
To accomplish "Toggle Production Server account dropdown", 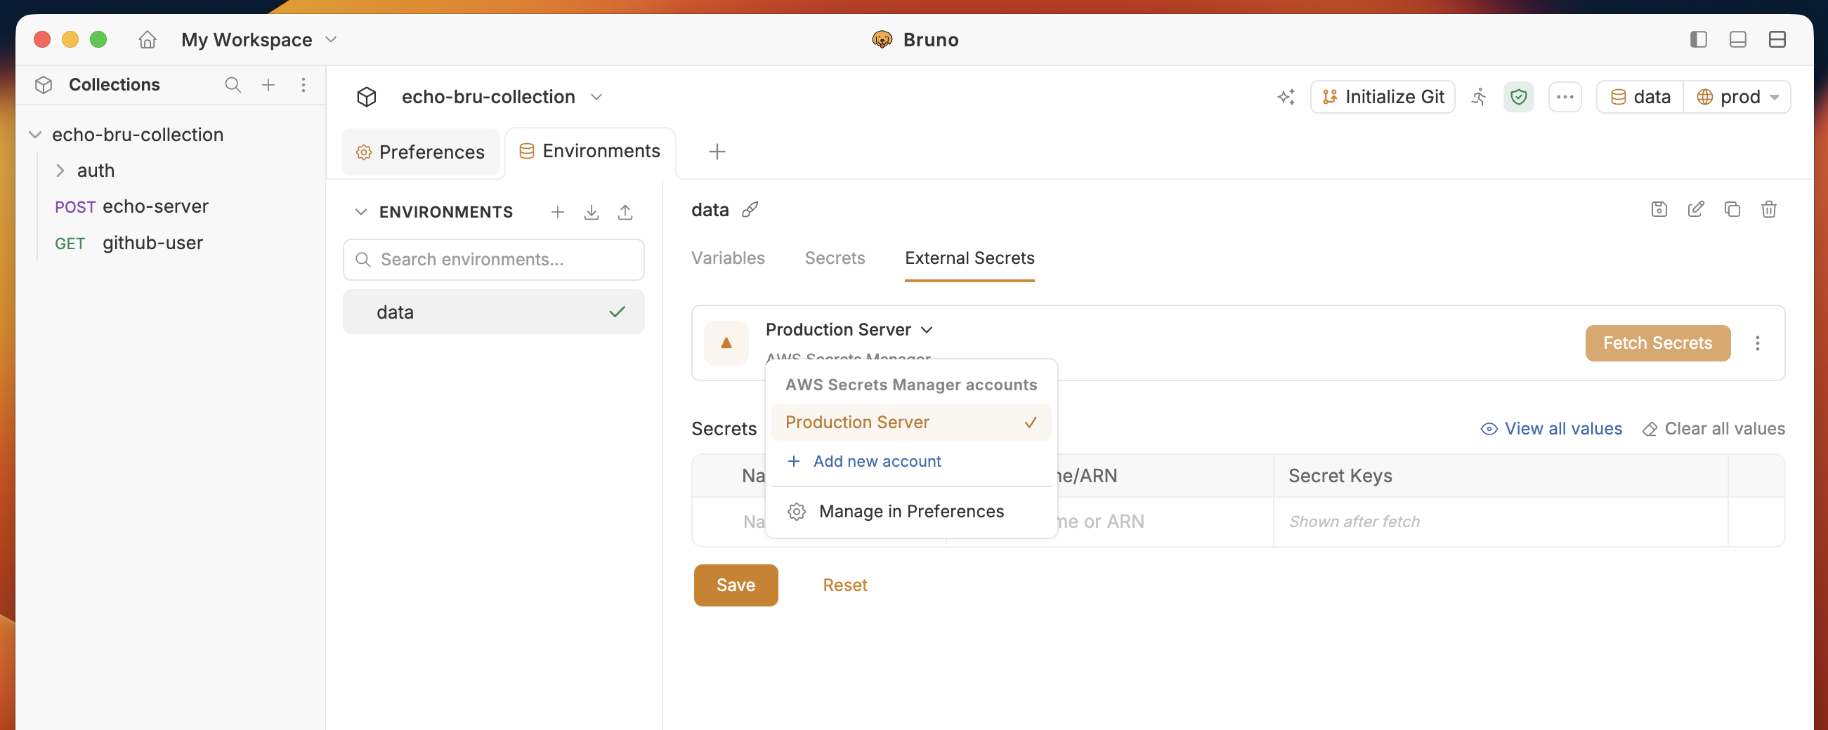I will 849,330.
